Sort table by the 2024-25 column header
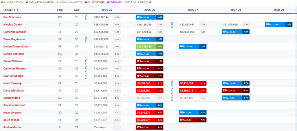The image size is (297, 131). [x=106, y=10]
